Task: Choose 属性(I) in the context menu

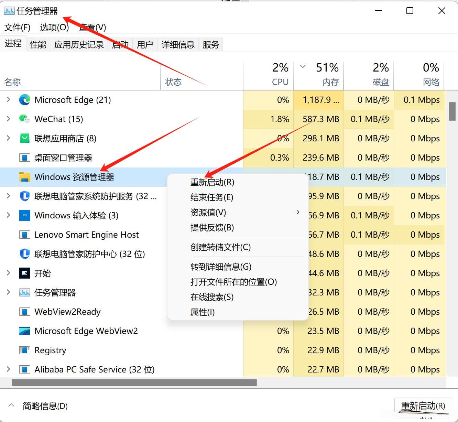Action: click(x=238, y=312)
